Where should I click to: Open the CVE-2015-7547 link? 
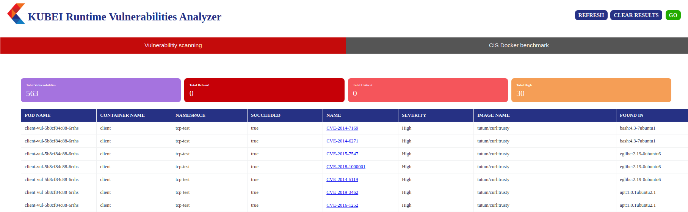[x=342, y=154]
